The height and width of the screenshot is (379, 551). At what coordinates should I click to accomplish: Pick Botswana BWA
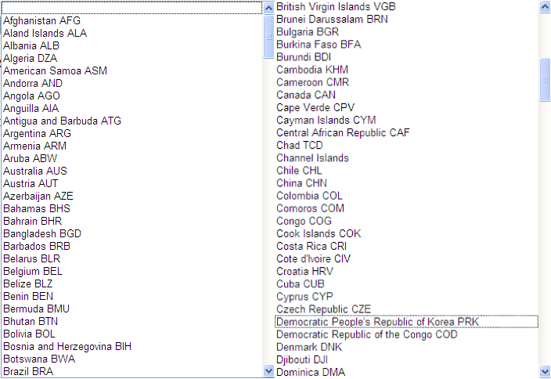coord(39,359)
